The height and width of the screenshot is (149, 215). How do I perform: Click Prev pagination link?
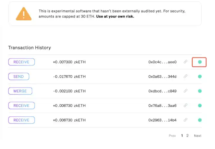pyautogui.click(x=172, y=136)
